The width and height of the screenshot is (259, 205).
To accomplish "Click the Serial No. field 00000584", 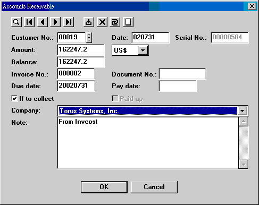I will click(x=230, y=38).
